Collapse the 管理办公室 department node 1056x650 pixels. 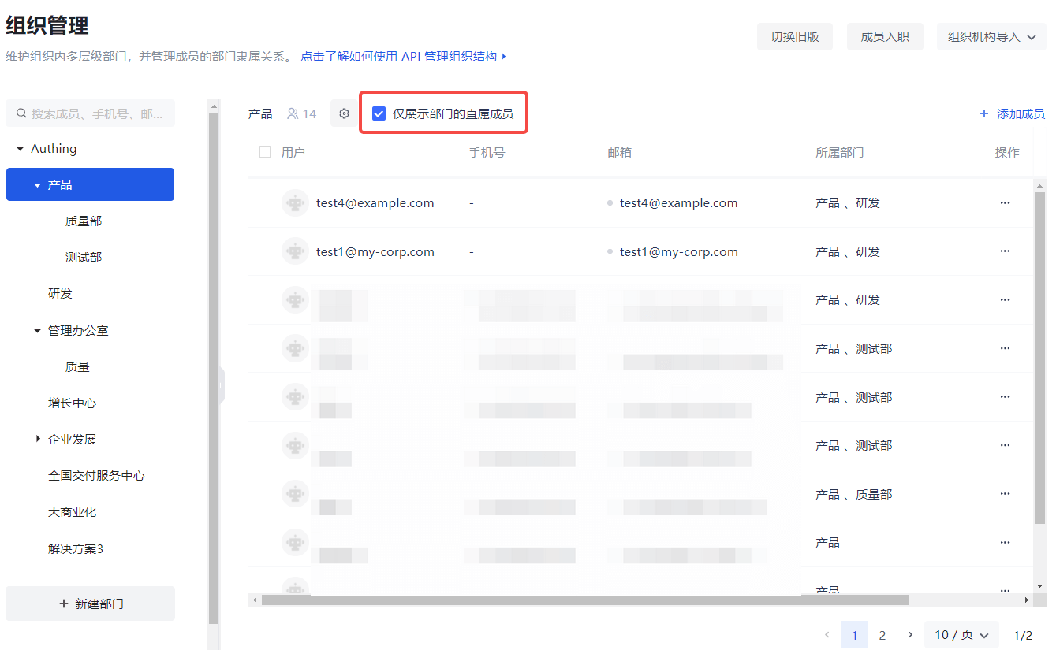[x=37, y=331]
